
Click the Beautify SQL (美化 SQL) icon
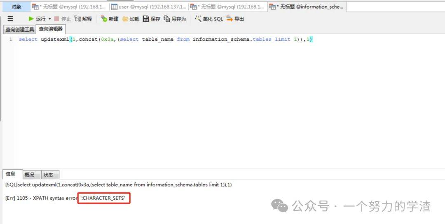(x=198, y=18)
